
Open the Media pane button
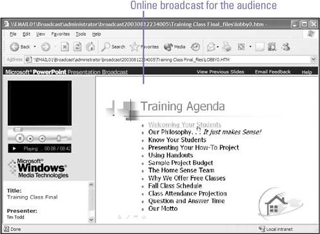tap(174, 47)
